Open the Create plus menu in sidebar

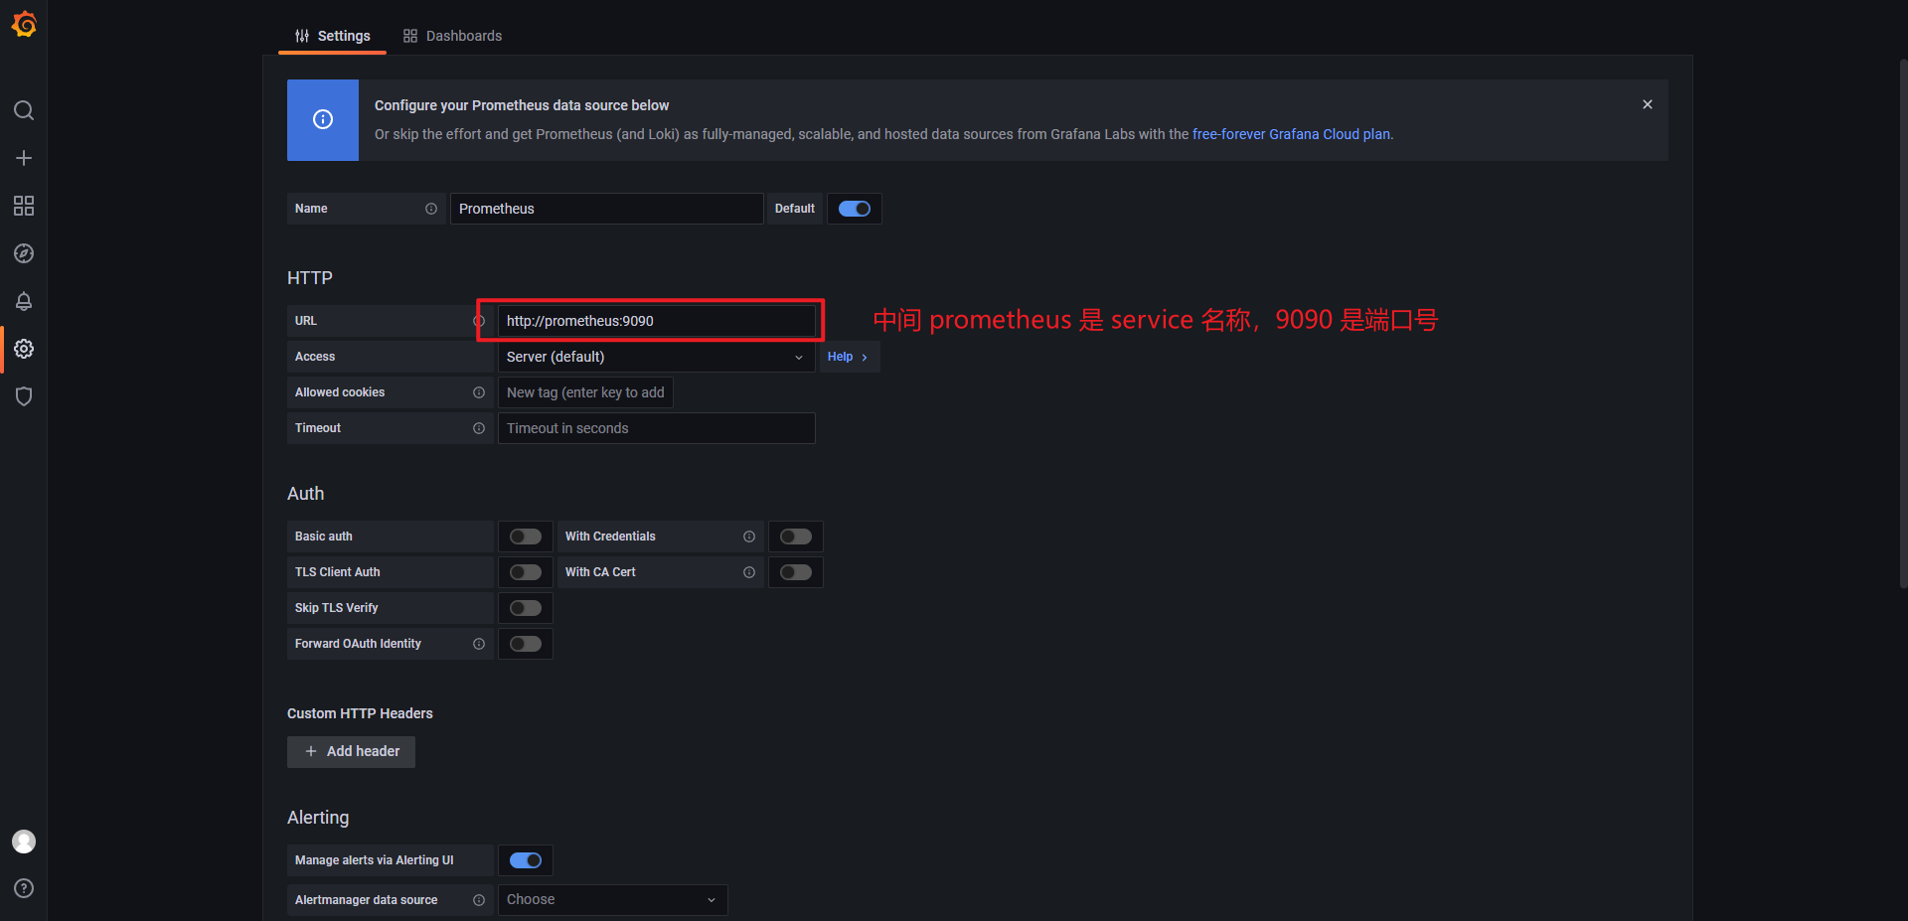pos(24,158)
